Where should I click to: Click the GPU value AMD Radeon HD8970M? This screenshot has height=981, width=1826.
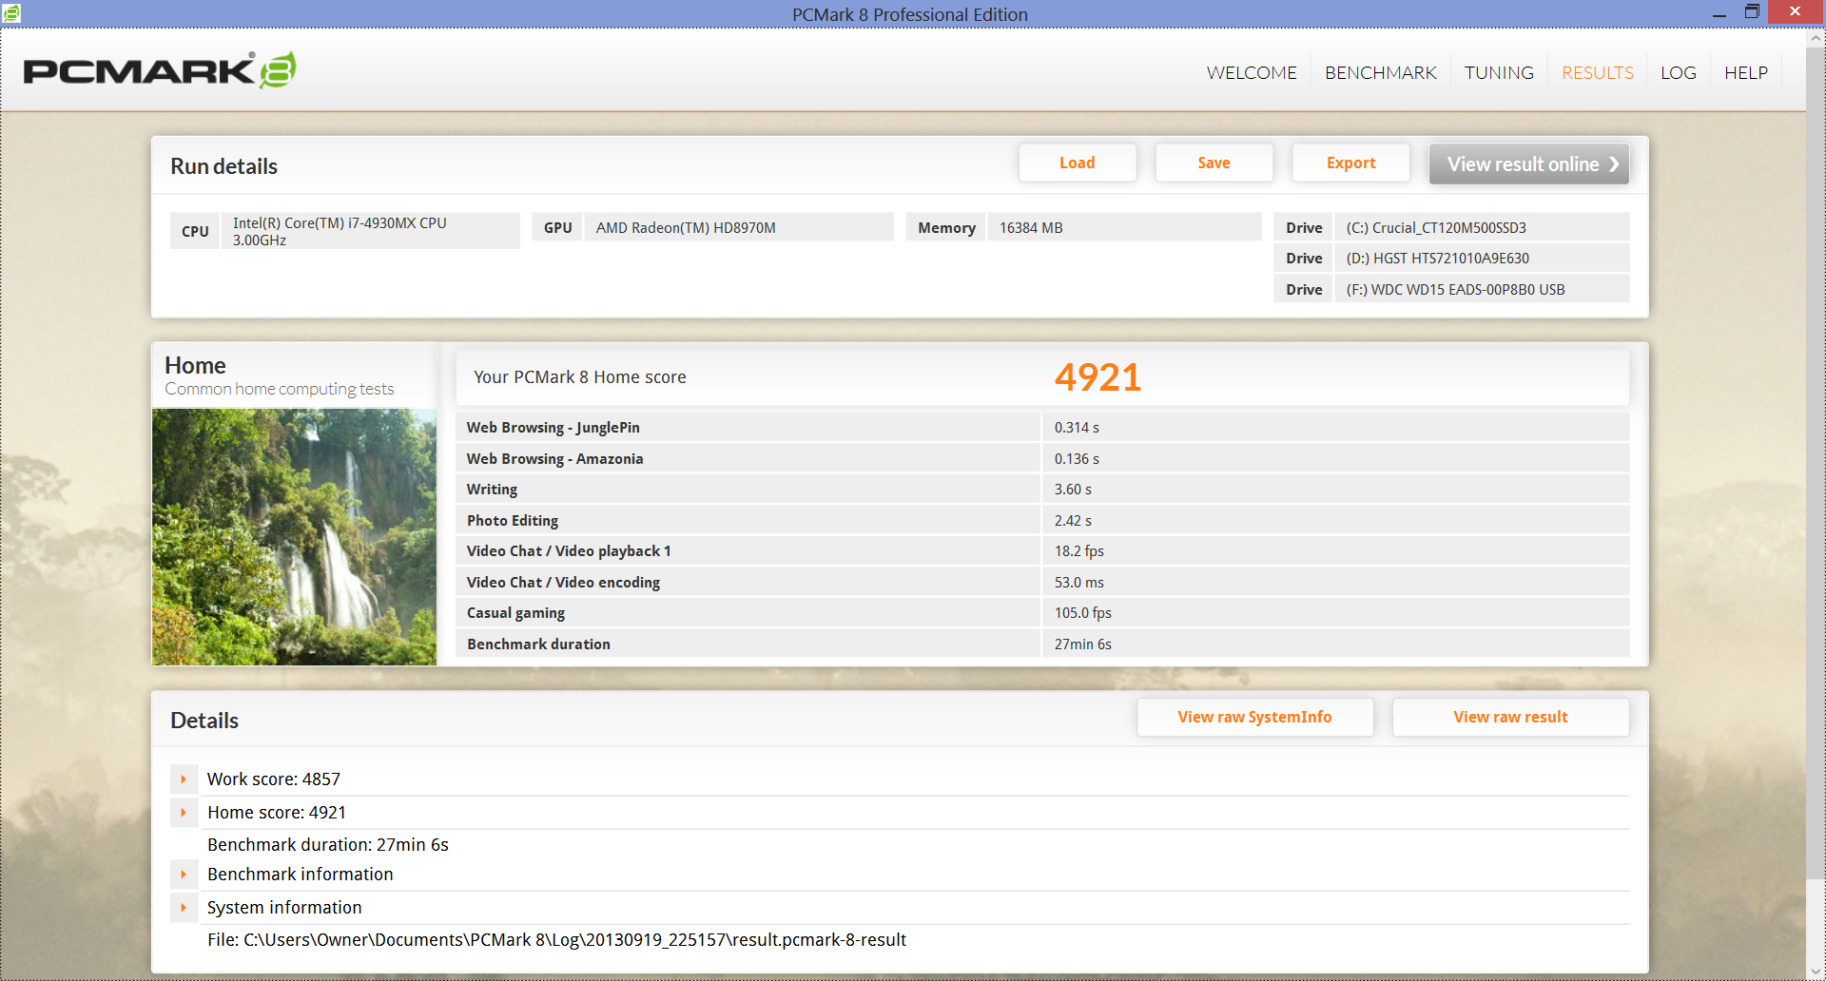(686, 228)
